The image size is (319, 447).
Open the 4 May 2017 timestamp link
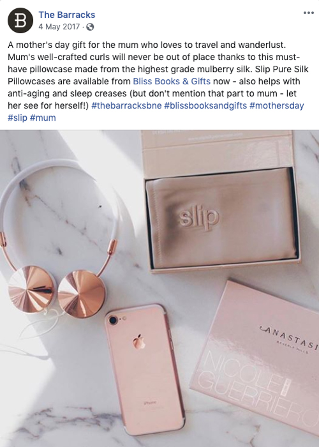[59, 27]
